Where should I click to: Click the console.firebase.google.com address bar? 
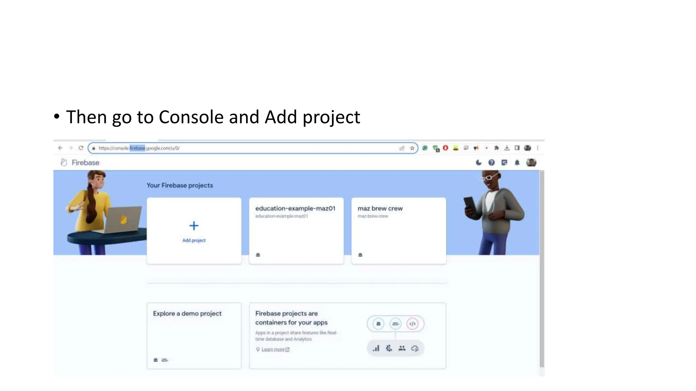coord(253,148)
